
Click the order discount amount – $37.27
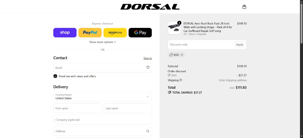[241, 75]
